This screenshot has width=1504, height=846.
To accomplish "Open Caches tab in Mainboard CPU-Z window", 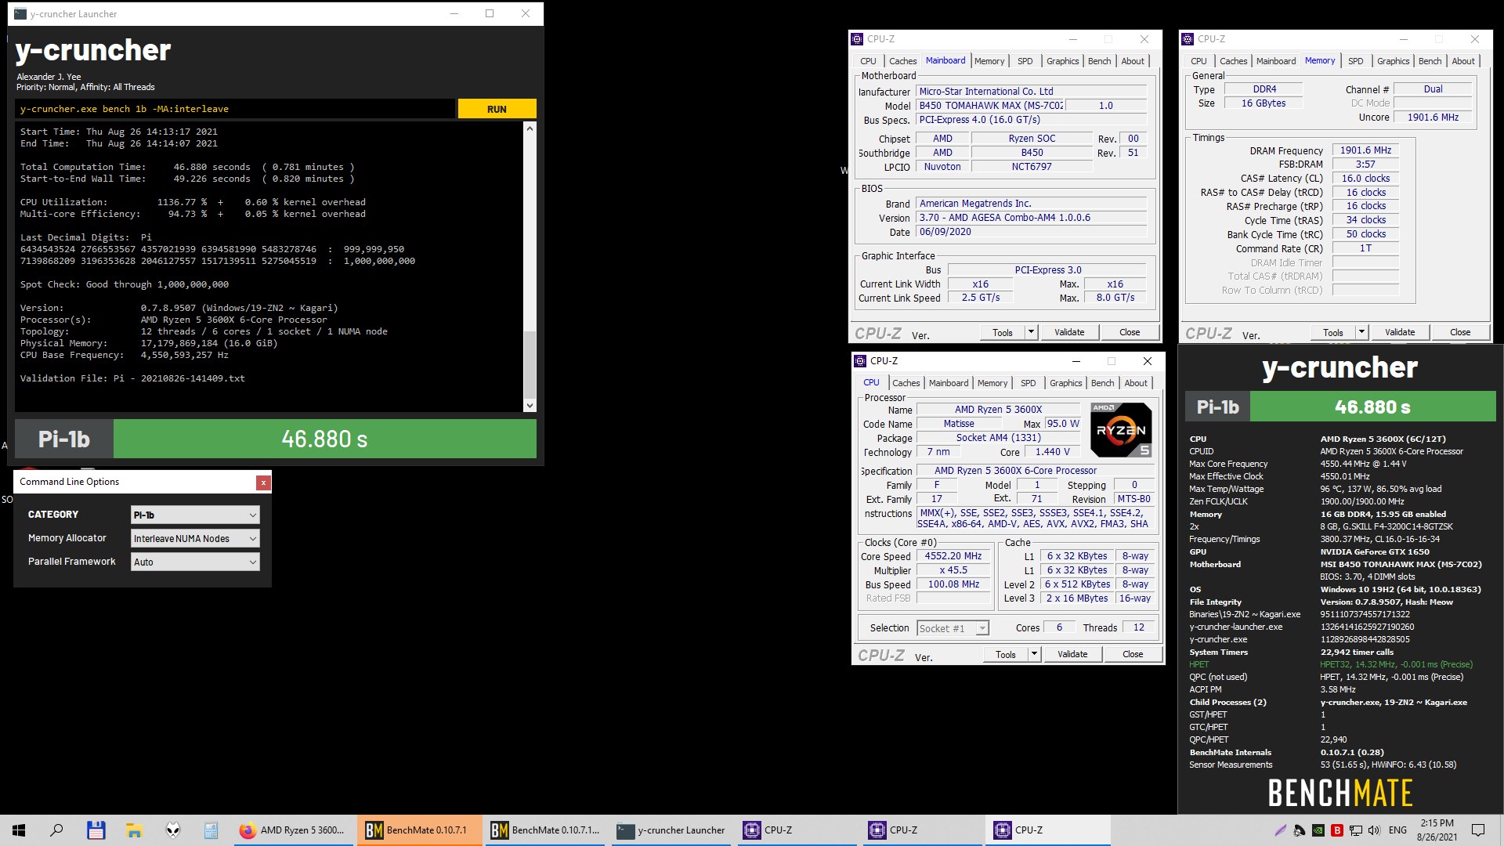I will 902,61.
